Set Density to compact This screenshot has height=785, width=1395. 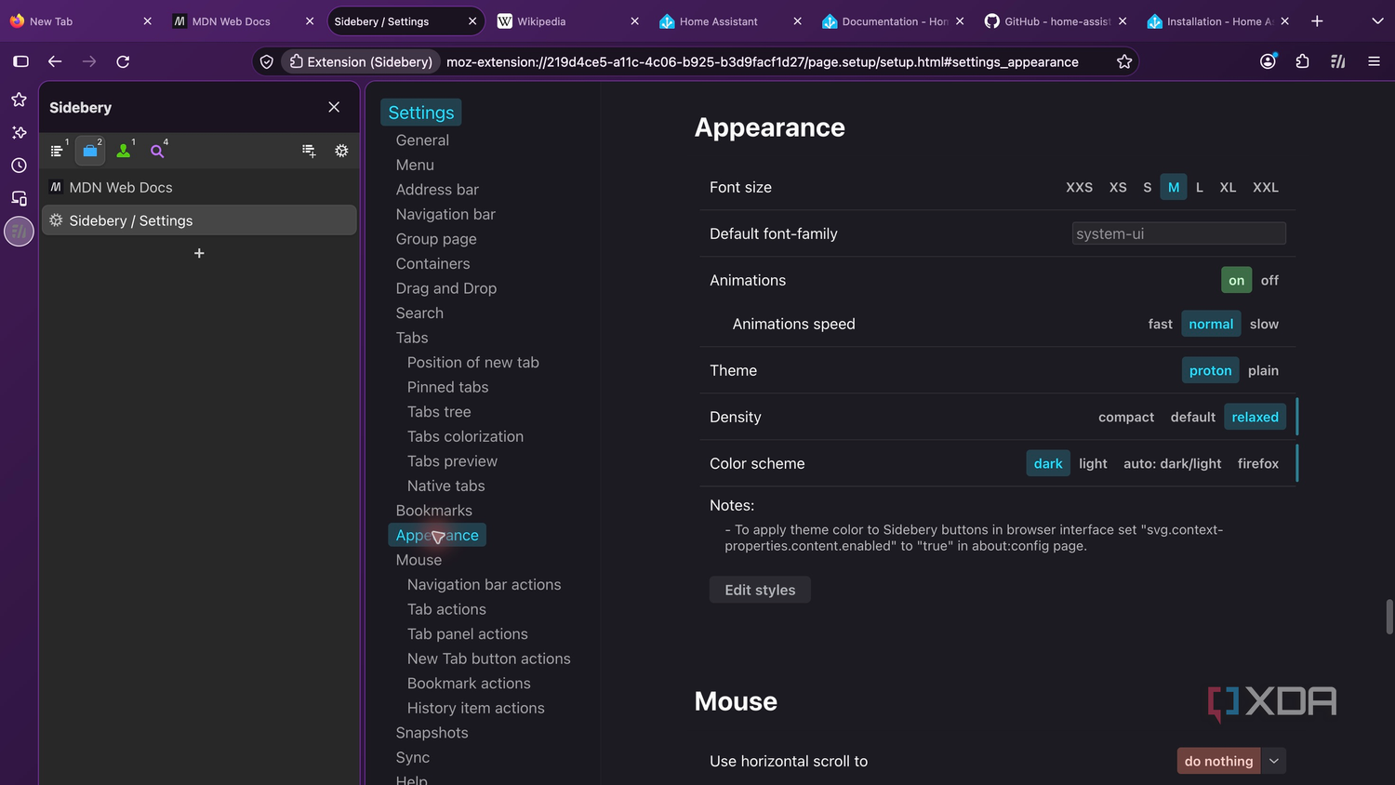point(1126,417)
